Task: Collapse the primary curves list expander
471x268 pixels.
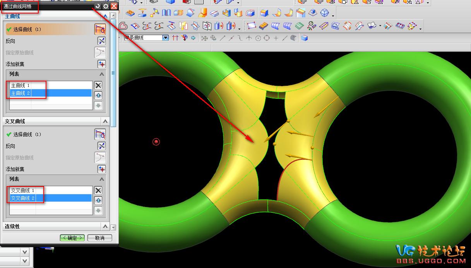Action: point(102,74)
